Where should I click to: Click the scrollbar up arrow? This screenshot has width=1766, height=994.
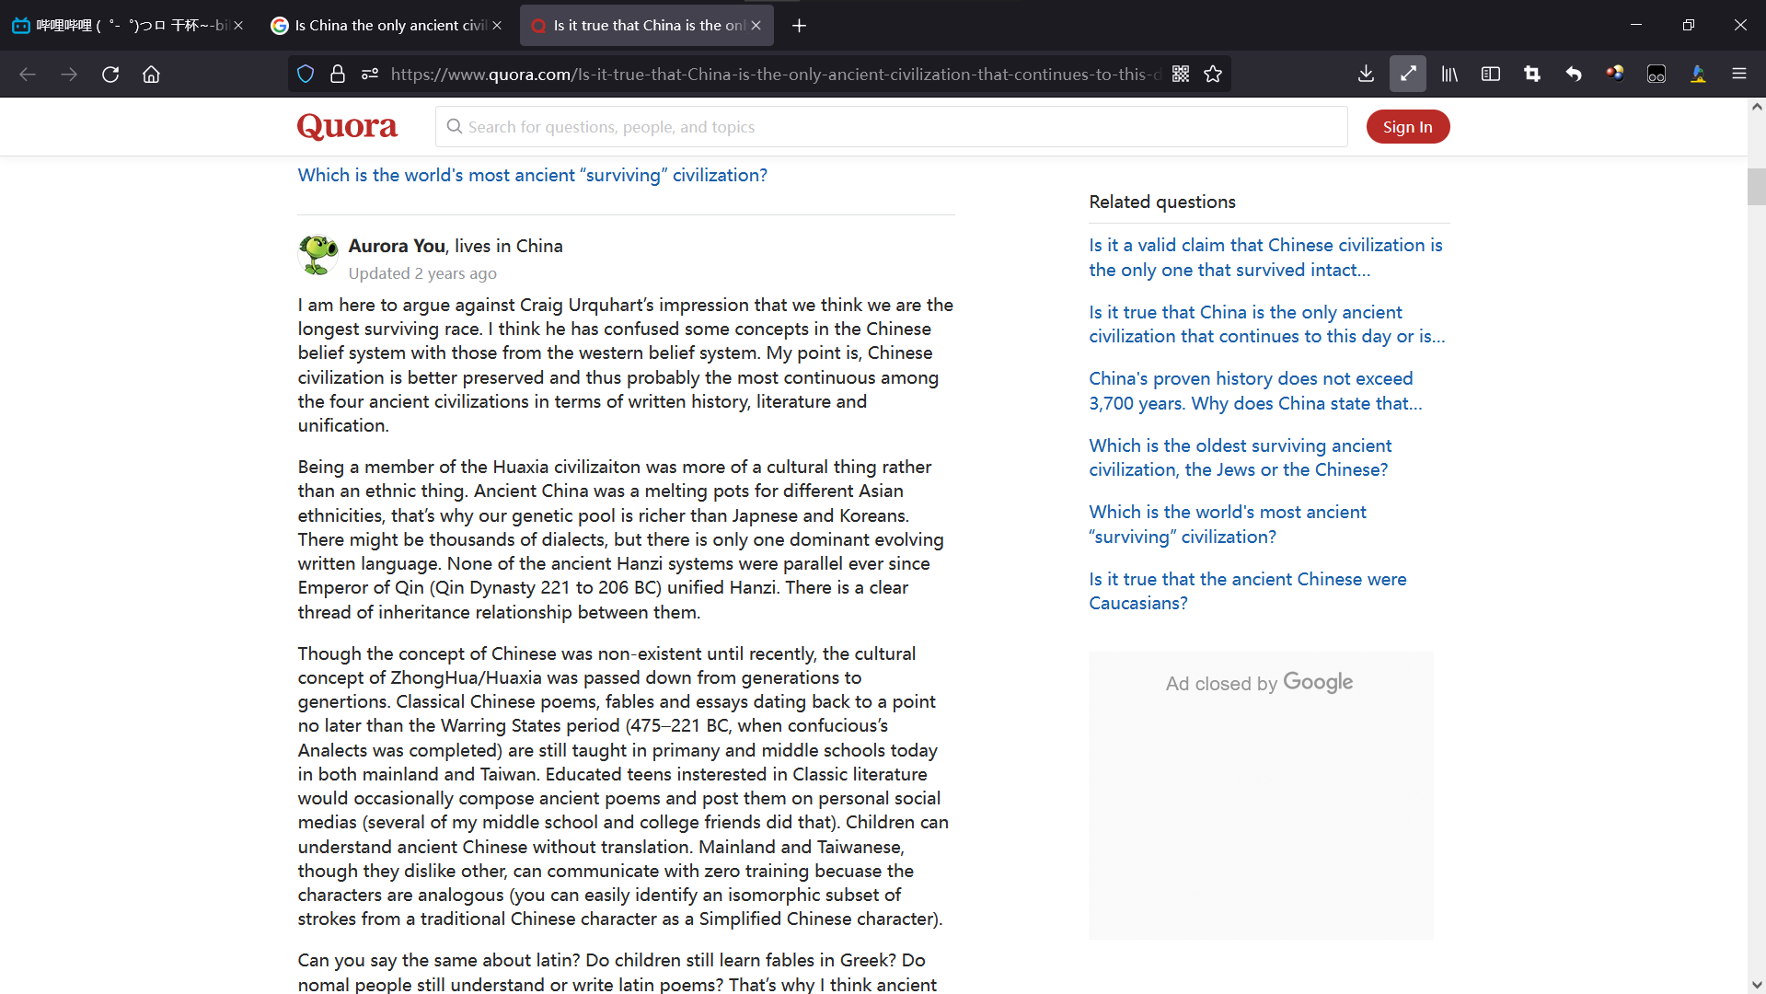click(1756, 107)
